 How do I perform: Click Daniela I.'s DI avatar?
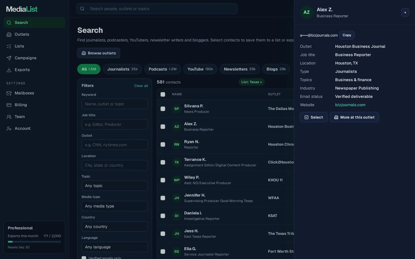(177, 216)
